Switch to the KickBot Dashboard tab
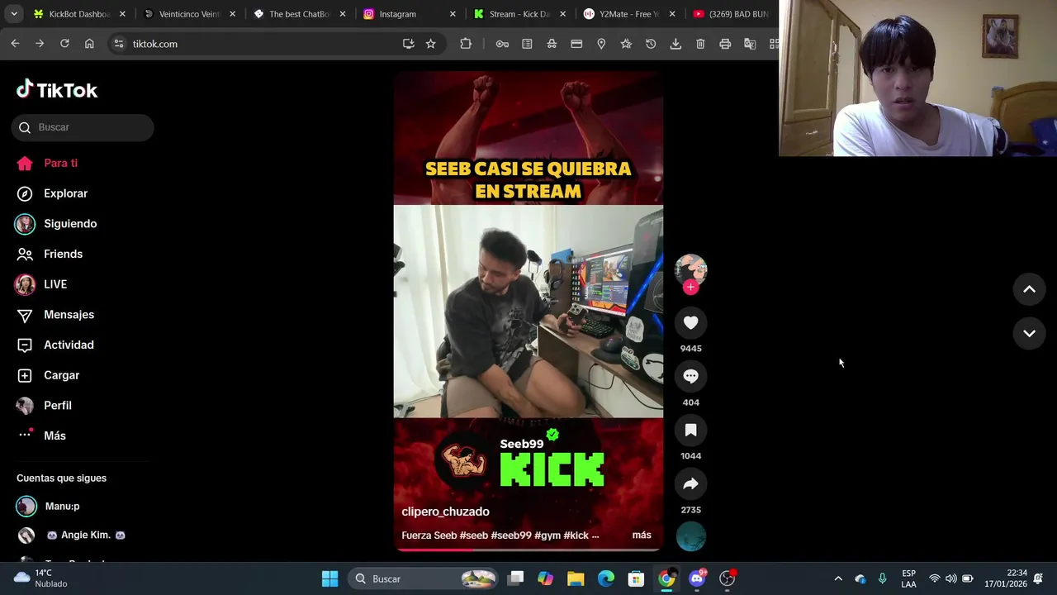1057x595 pixels. tap(80, 14)
